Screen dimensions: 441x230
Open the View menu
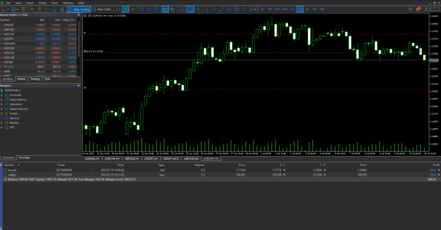pyautogui.click(x=18, y=3)
